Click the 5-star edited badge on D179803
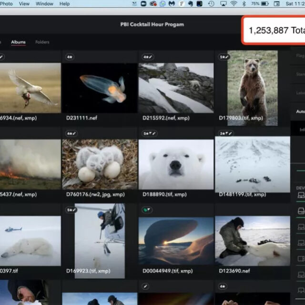305x305 pixels. [x=224, y=57]
